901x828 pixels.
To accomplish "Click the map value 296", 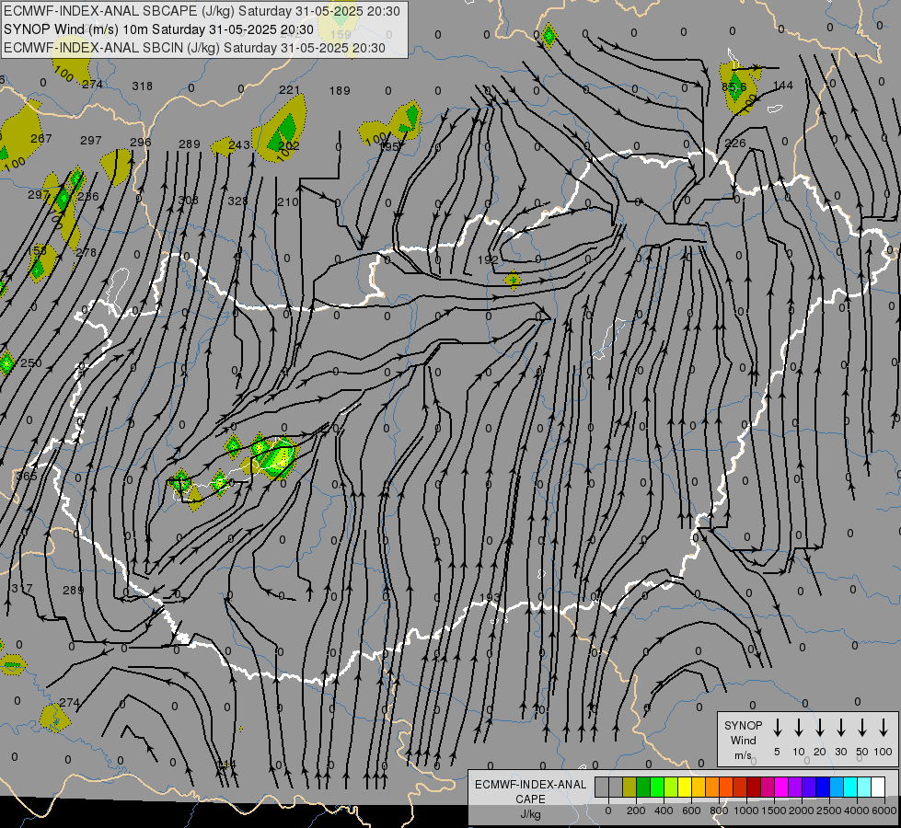I will pos(141,142).
